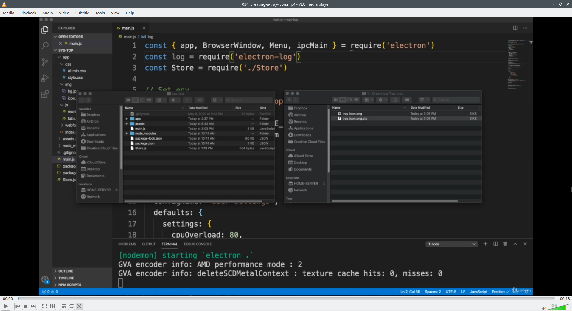The height and width of the screenshot is (311, 572).
Task: Click the Split Editor icon in VS Code
Action: 515,28
